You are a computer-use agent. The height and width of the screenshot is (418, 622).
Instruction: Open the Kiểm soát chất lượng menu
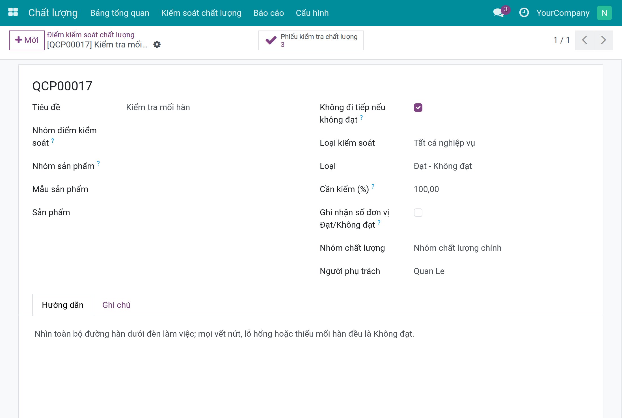tap(201, 13)
